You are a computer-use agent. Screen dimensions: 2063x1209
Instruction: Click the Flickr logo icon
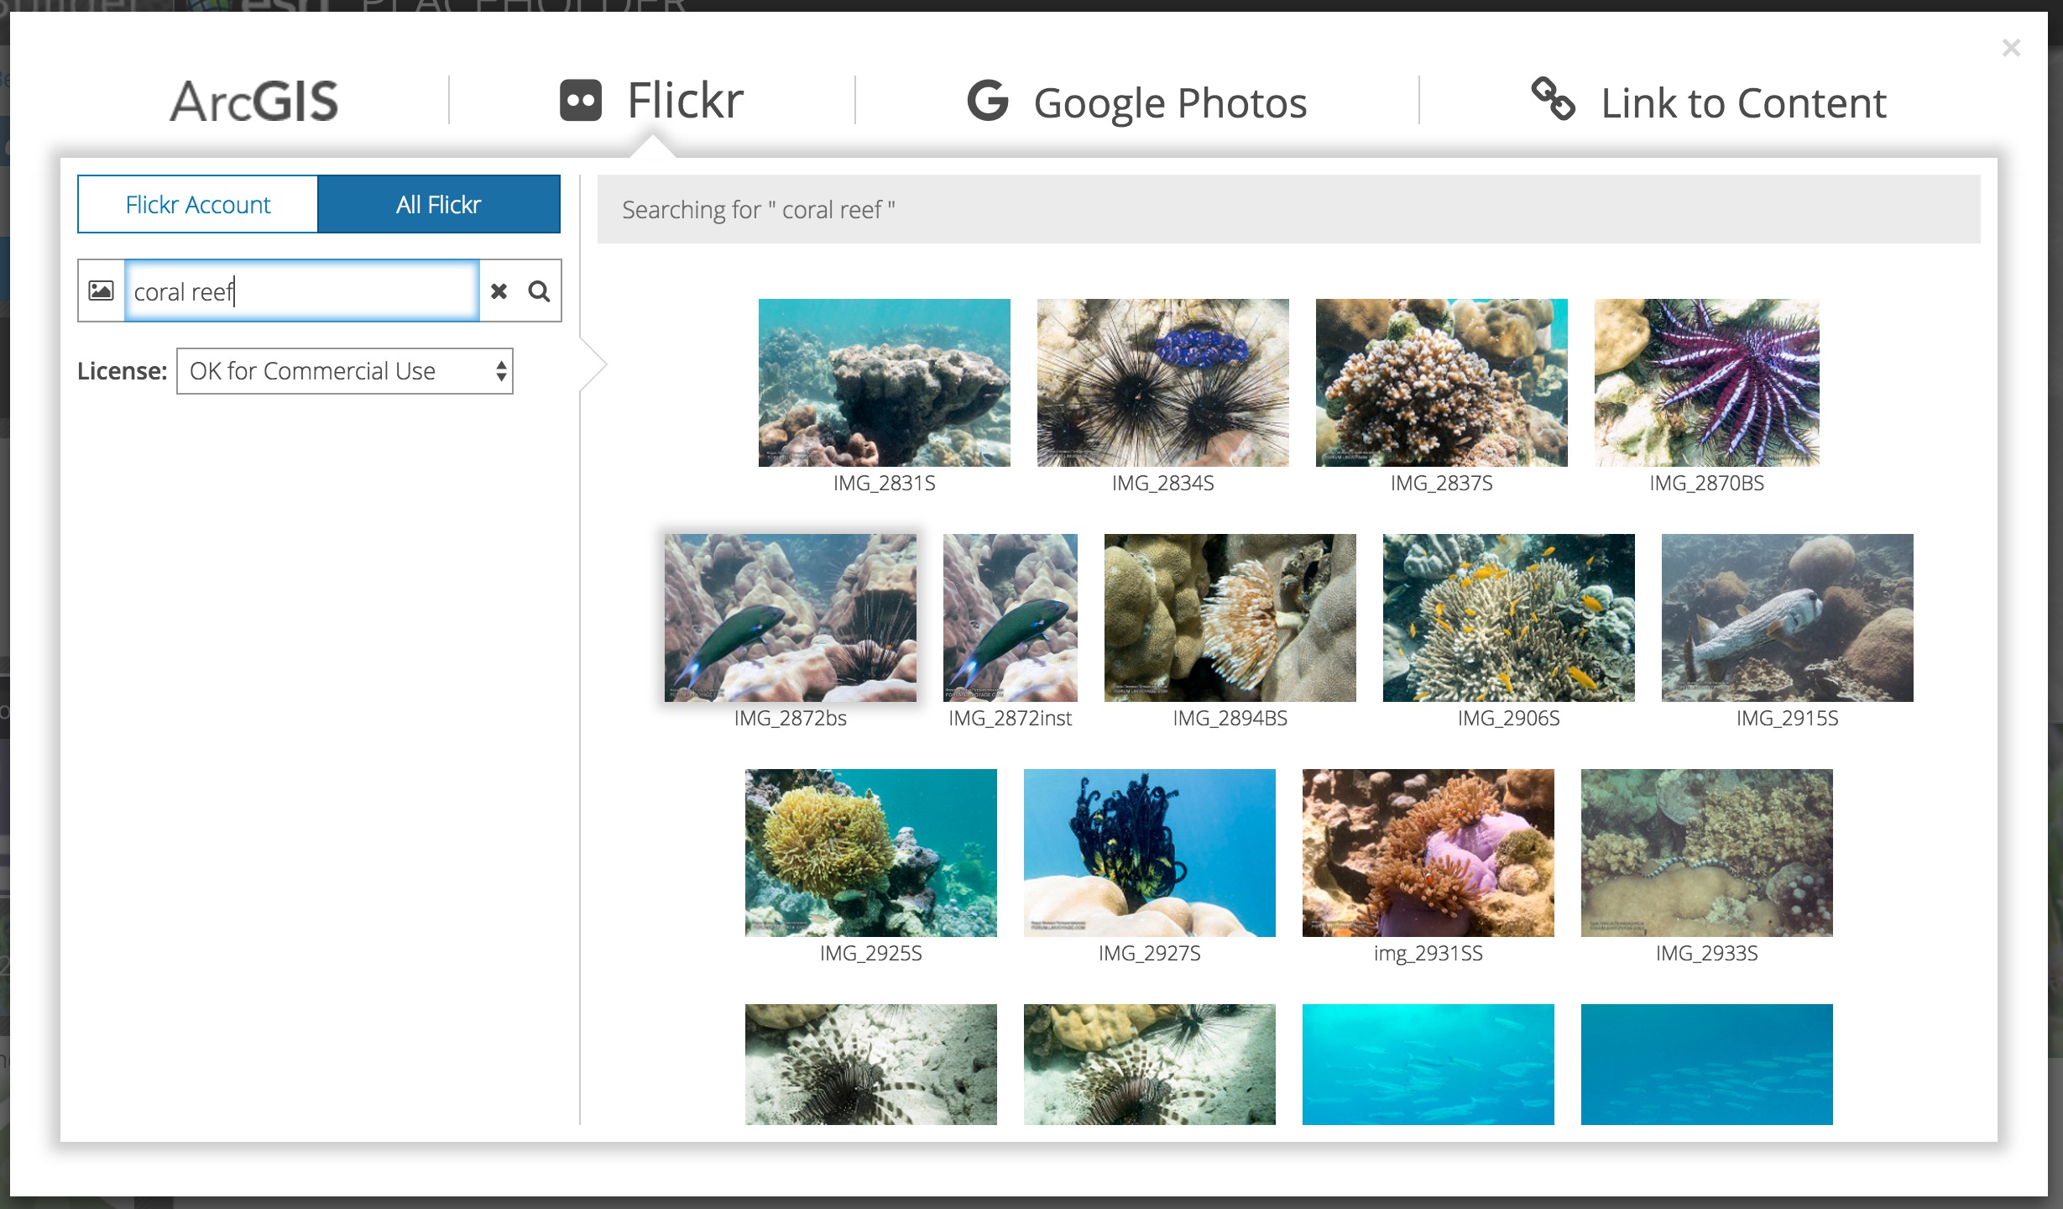581,101
